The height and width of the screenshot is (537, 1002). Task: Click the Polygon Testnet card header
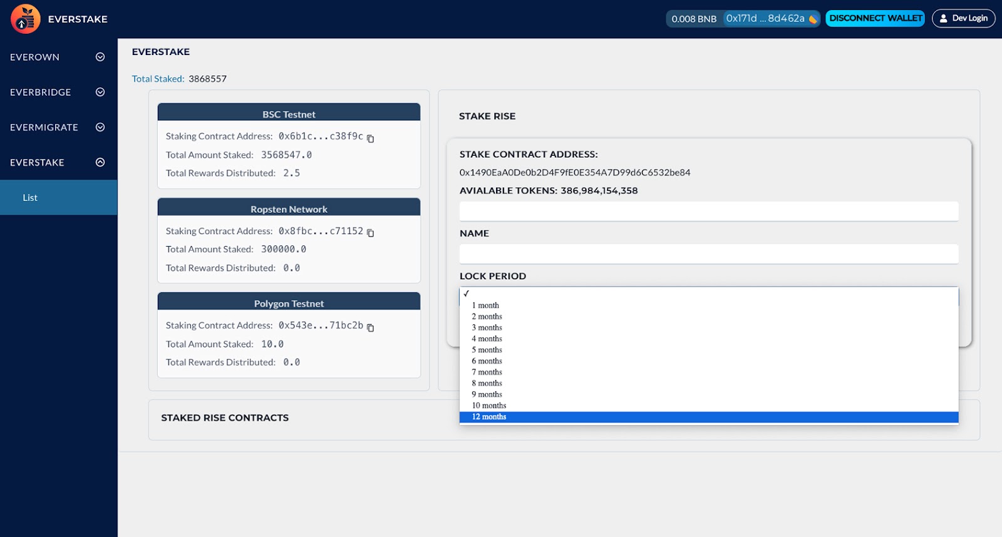pos(289,302)
